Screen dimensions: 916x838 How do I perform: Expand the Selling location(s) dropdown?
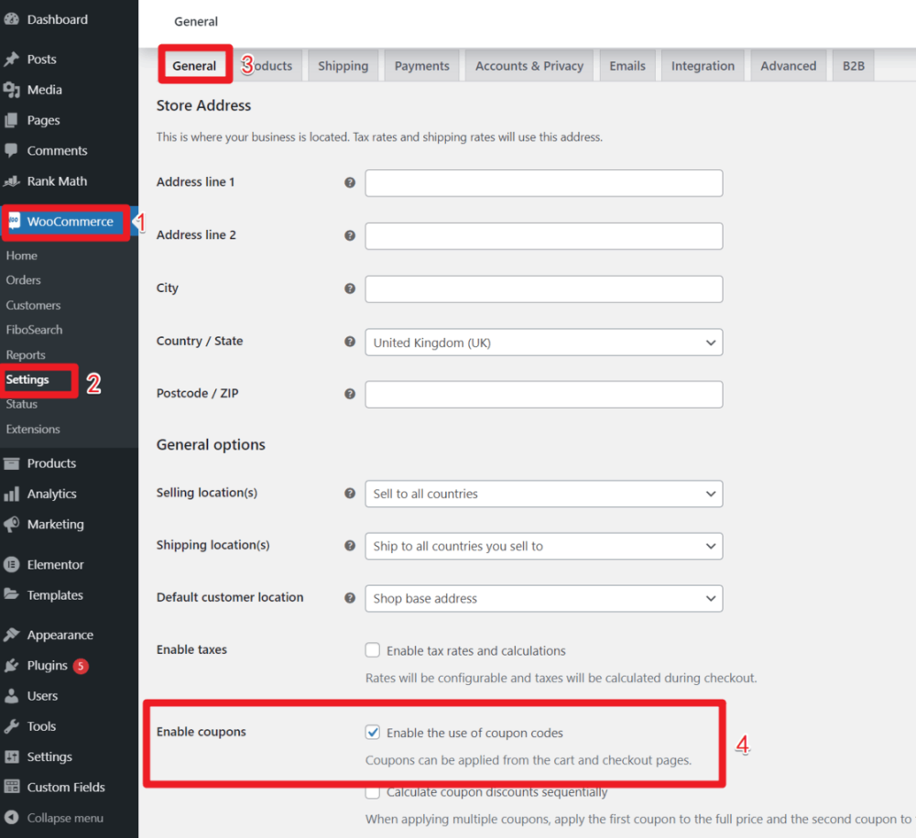(544, 494)
